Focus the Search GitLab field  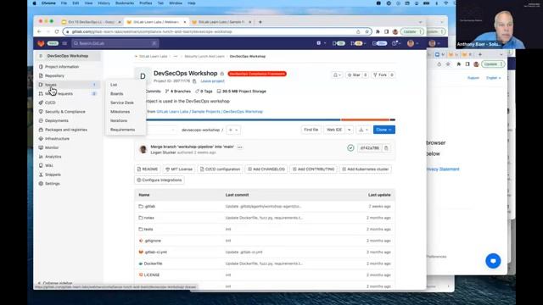[x=115, y=43]
